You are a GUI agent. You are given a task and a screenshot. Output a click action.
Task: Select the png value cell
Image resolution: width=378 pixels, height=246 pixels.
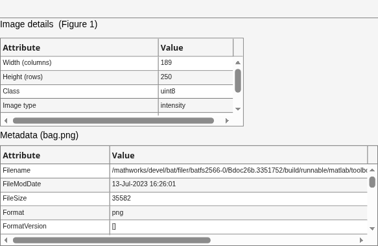(x=239, y=213)
